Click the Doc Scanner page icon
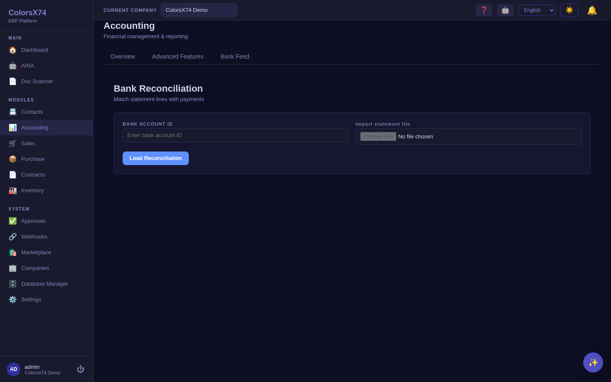Viewport: 611px width, 382px height. click(x=13, y=81)
